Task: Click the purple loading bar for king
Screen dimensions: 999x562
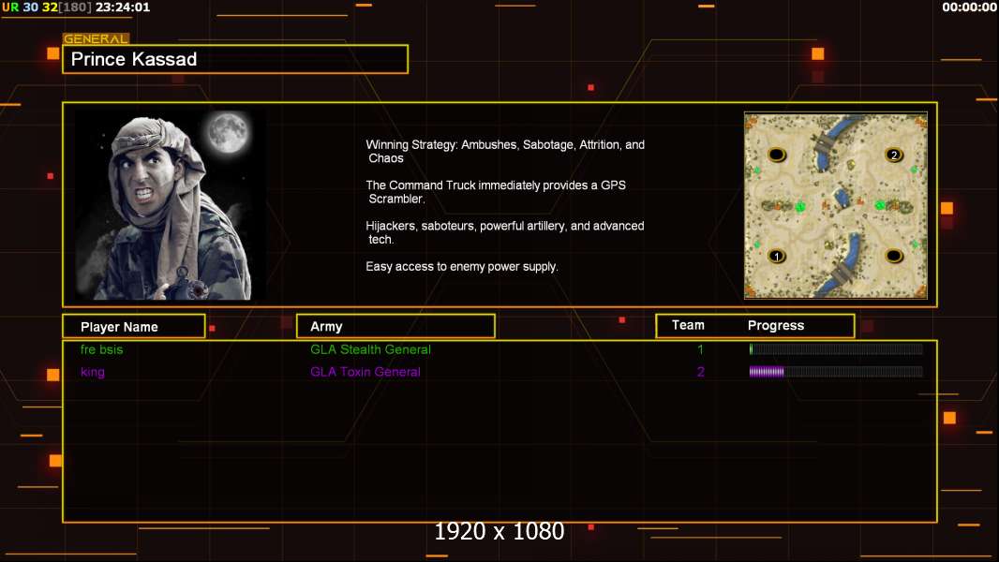Action: (836, 372)
